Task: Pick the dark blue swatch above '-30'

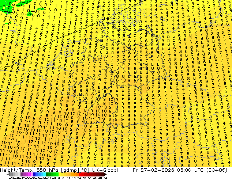Action: (34, 174)
